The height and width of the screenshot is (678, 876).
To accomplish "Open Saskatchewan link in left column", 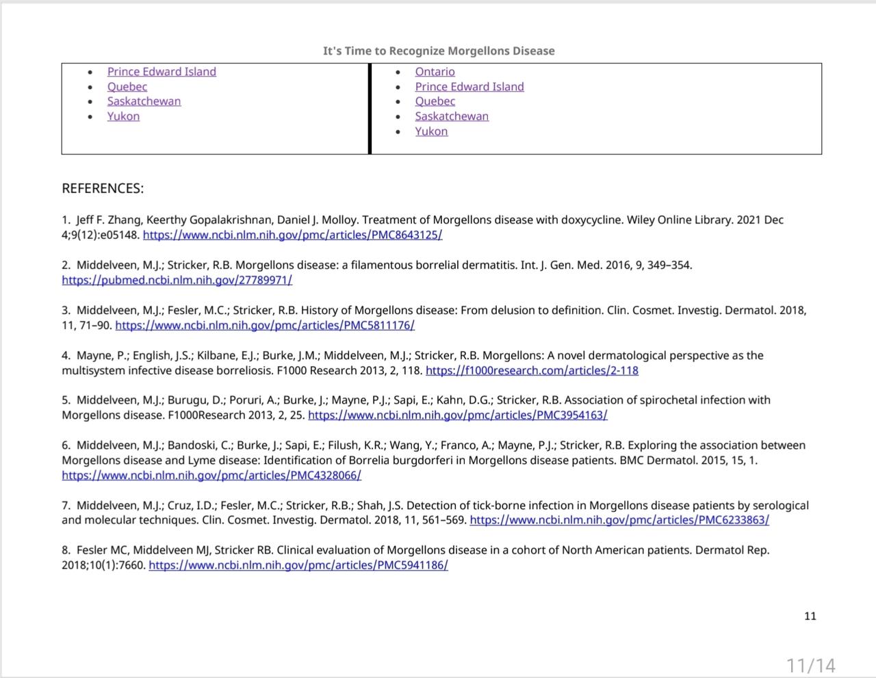I will [x=144, y=101].
